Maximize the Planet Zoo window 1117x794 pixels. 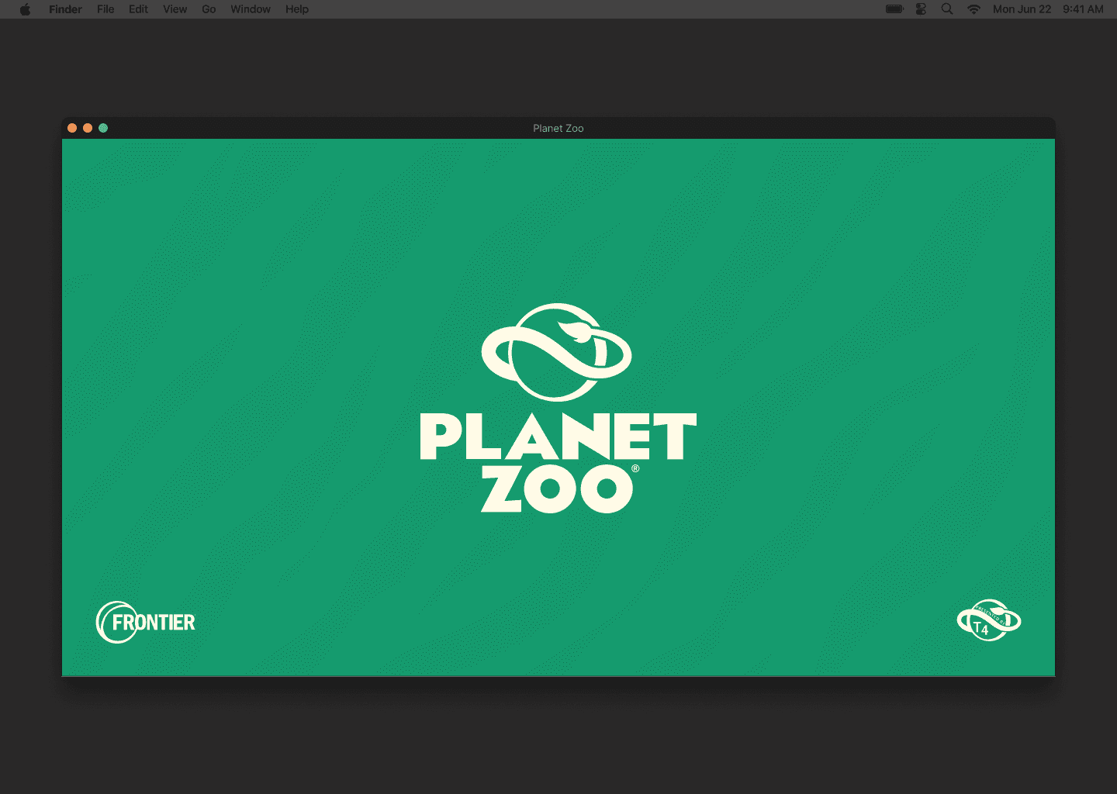click(103, 128)
